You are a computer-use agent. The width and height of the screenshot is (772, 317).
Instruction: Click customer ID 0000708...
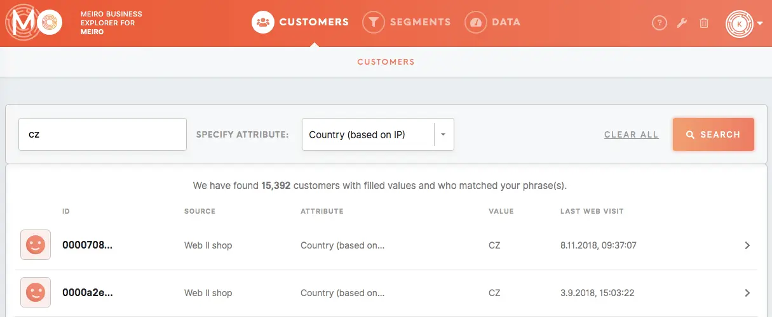[x=87, y=245]
